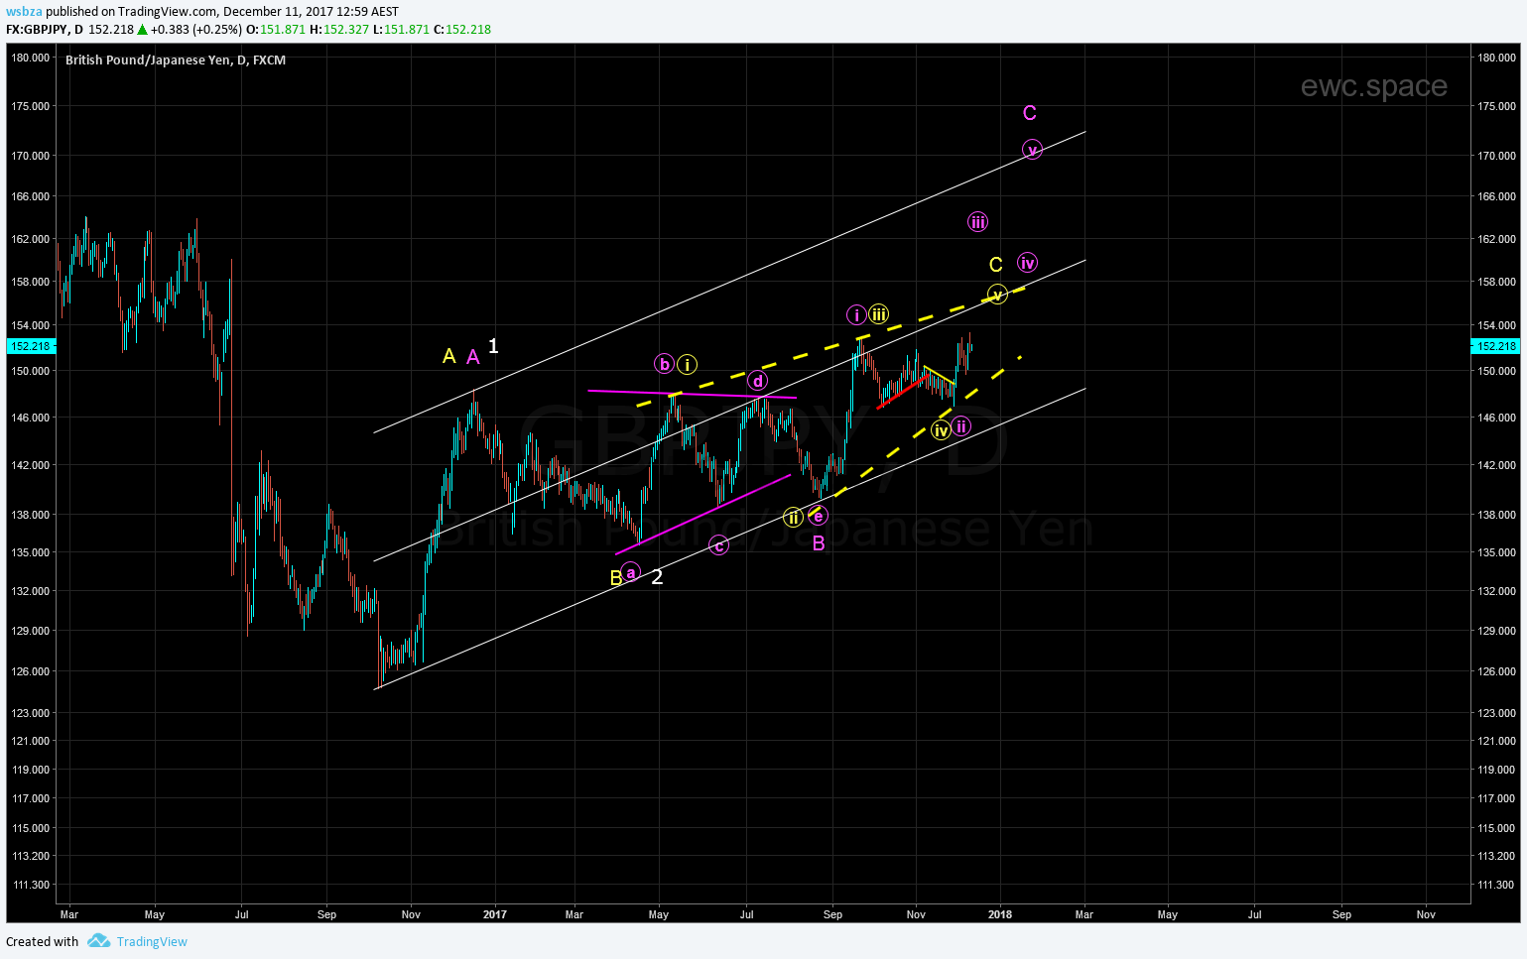Select the circled yellow 'v' wave label
The height and width of the screenshot is (959, 1527).
point(997,294)
